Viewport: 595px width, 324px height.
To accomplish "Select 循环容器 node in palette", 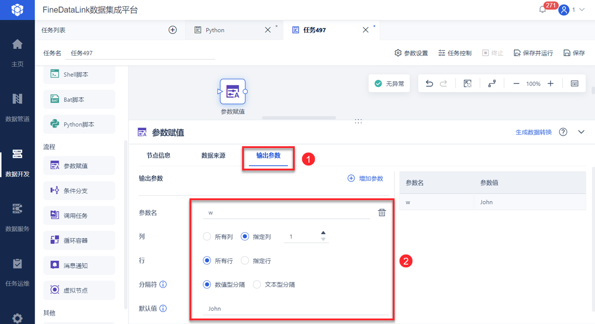I will pyautogui.click(x=79, y=240).
